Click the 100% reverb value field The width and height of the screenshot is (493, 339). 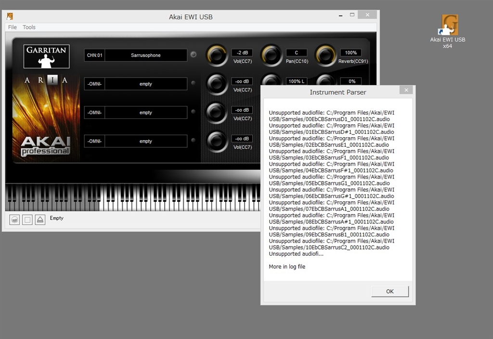[351, 52]
